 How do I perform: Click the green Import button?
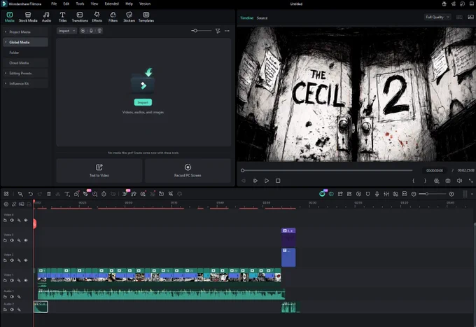pyautogui.click(x=143, y=102)
